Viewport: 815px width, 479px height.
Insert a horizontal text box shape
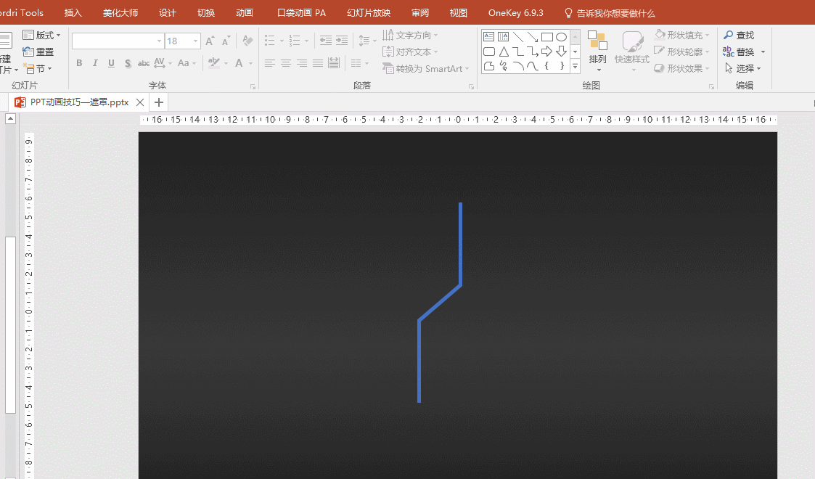(489, 37)
